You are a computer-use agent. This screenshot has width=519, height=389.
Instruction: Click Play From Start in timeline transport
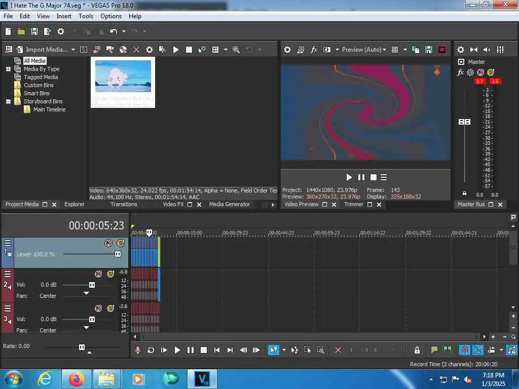click(x=164, y=350)
